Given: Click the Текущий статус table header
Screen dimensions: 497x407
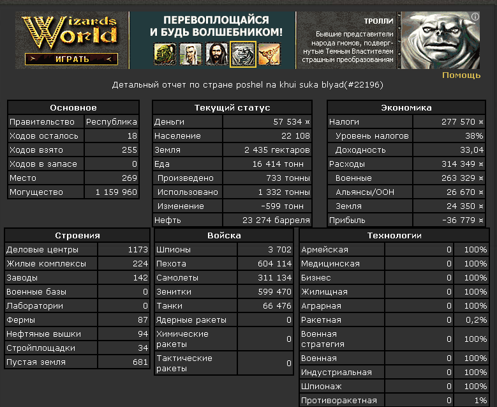Looking at the screenshot, I should [232, 107].
